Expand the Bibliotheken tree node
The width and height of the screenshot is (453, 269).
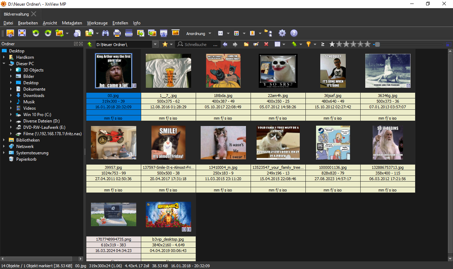4,140
